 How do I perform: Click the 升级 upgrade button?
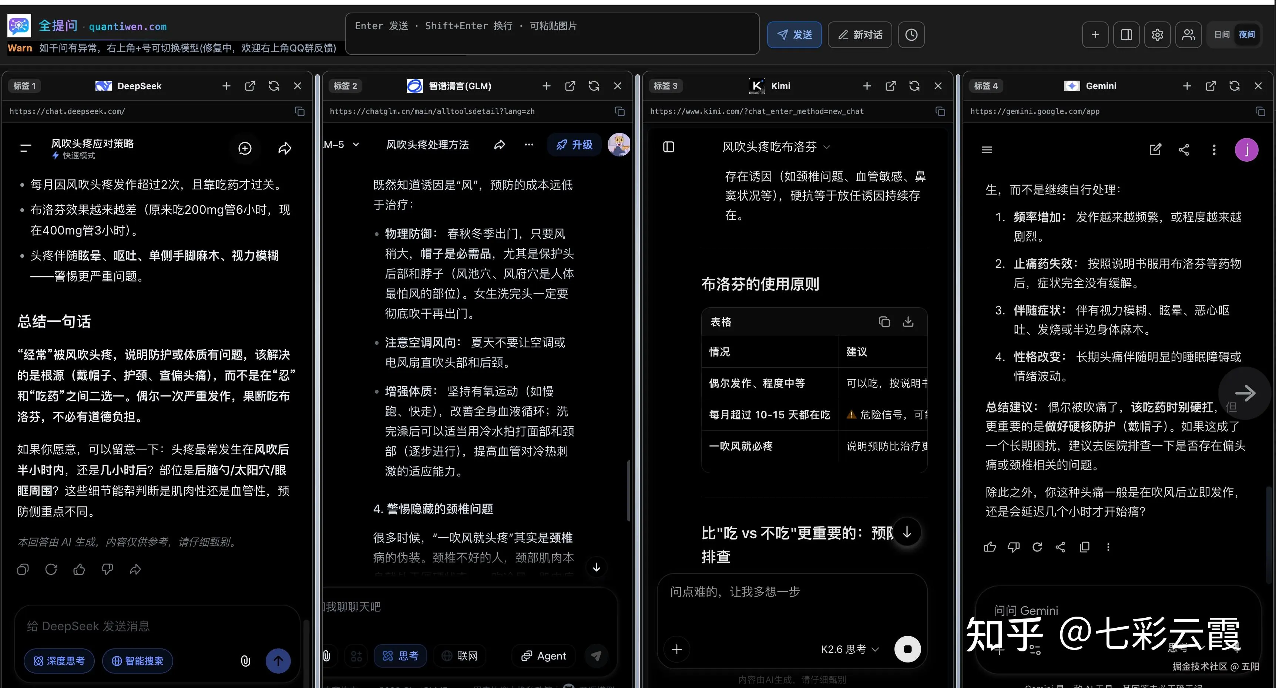574,145
